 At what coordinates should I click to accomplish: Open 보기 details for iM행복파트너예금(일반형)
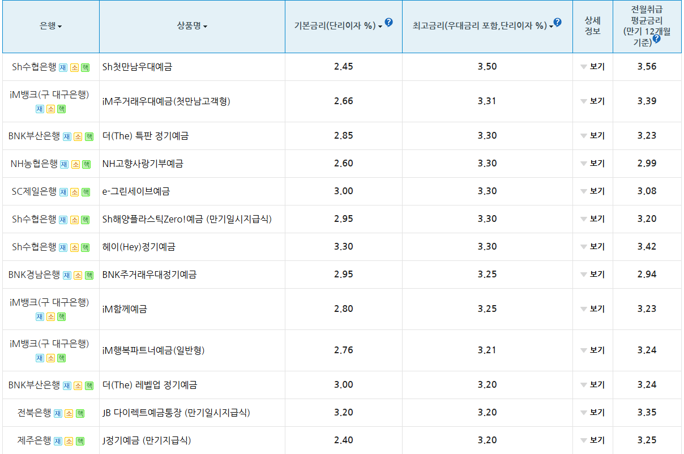(593, 350)
